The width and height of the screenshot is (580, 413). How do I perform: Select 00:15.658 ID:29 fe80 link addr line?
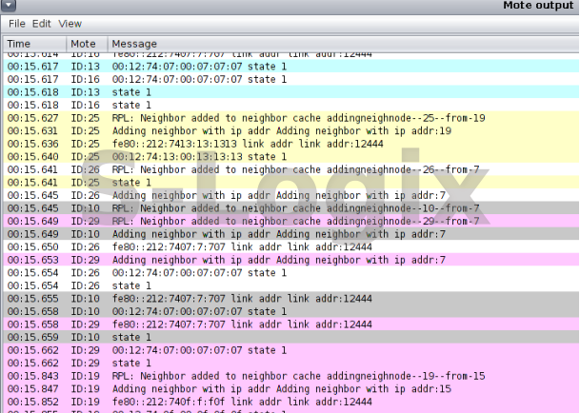(x=291, y=324)
